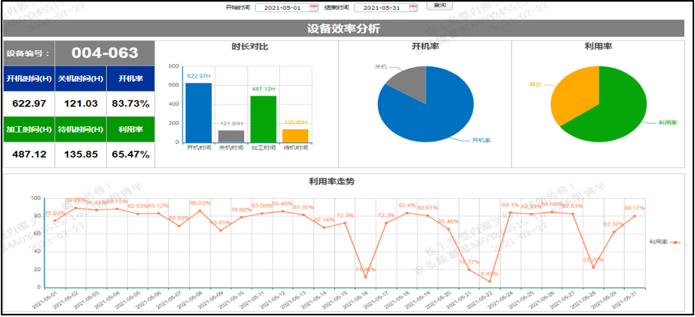Click the 65.47% utilization value
The width and height of the screenshot is (695, 317).
tap(131, 154)
